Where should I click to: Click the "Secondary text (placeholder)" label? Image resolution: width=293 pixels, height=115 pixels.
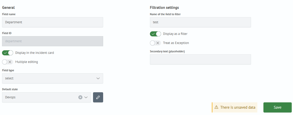click(x=167, y=51)
